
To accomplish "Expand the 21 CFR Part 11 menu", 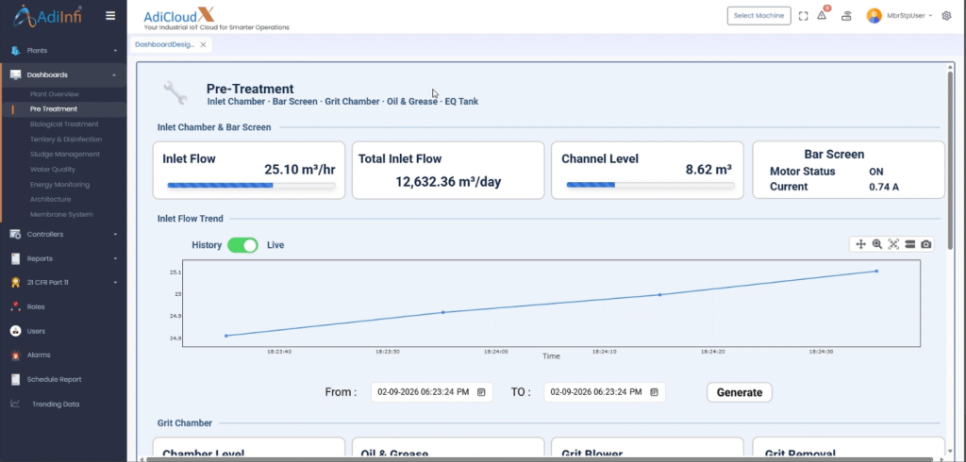I will [115, 282].
